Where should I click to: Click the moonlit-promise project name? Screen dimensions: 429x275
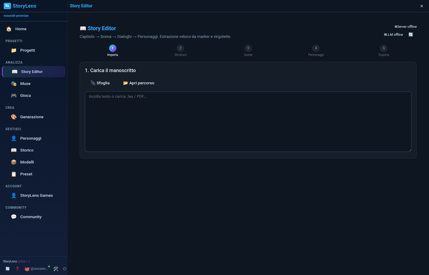pyautogui.click(x=16, y=16)
